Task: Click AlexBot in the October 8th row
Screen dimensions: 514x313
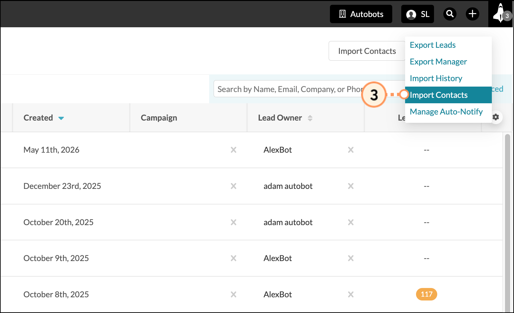Action: point(278,294)
